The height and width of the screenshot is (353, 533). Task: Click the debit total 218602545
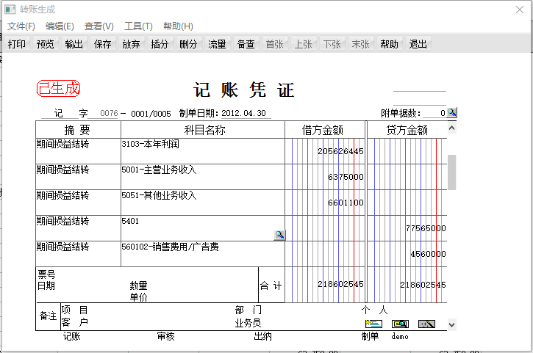coord(340,285)
